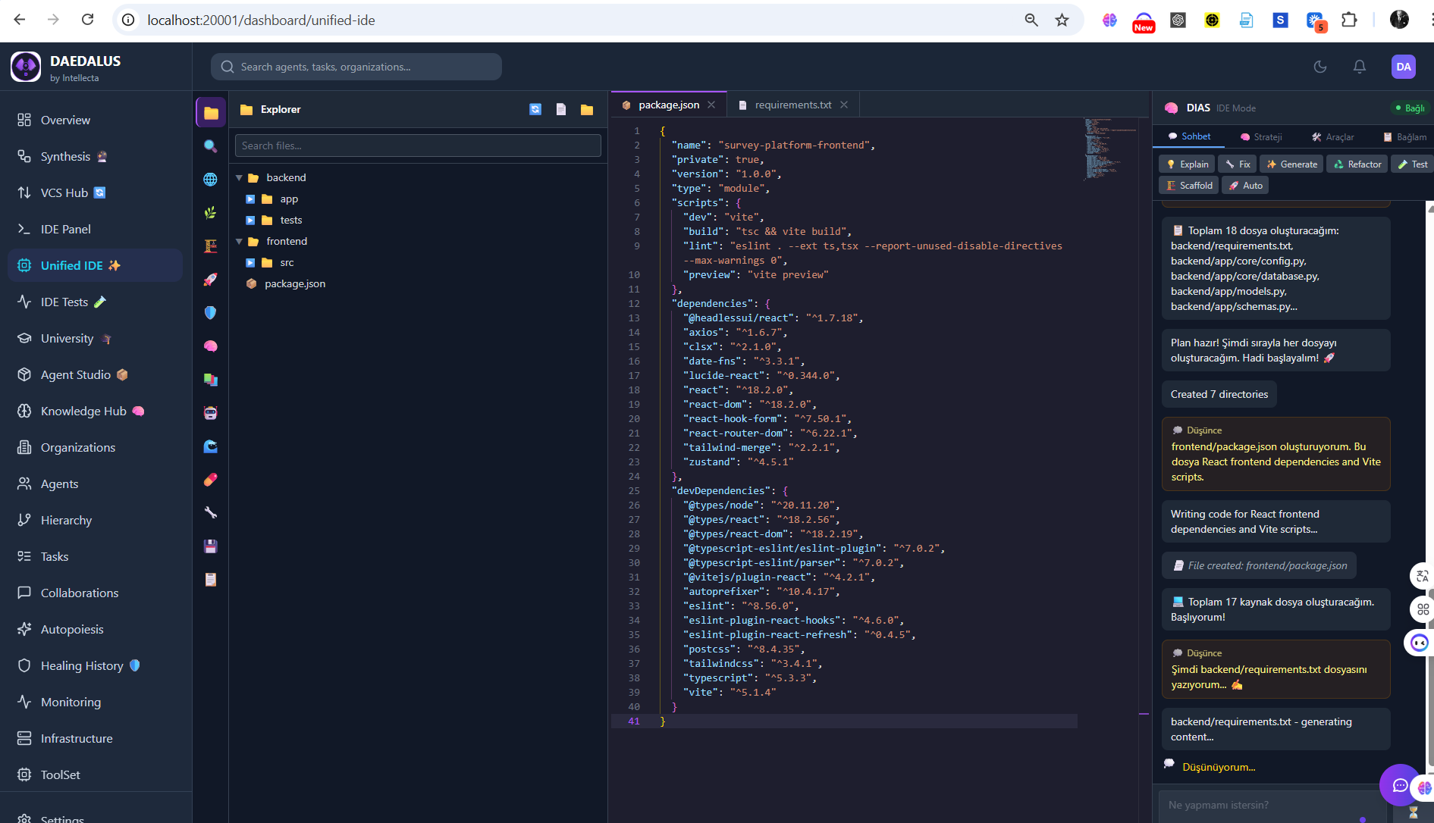The height and width of the screenshot is (823, 1434).
Task: Click the floppy disk save icon
Action: [x=211, y=546]
